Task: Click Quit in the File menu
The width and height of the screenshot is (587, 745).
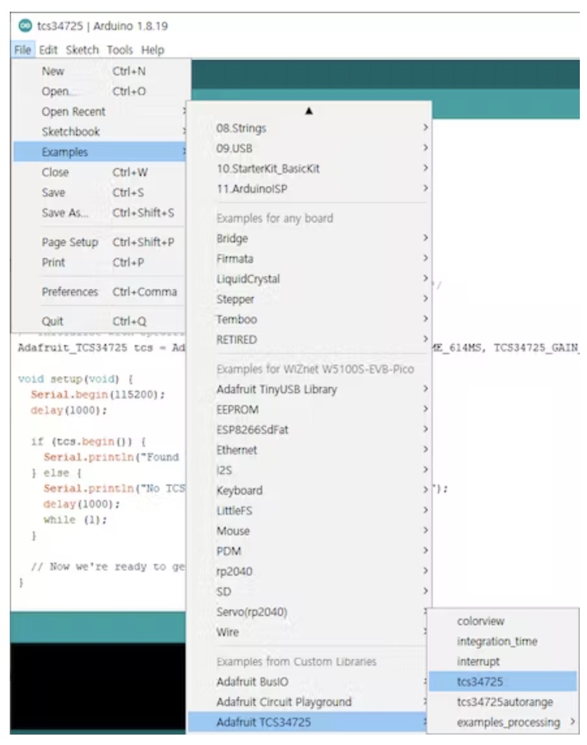Action: (53, 321)
